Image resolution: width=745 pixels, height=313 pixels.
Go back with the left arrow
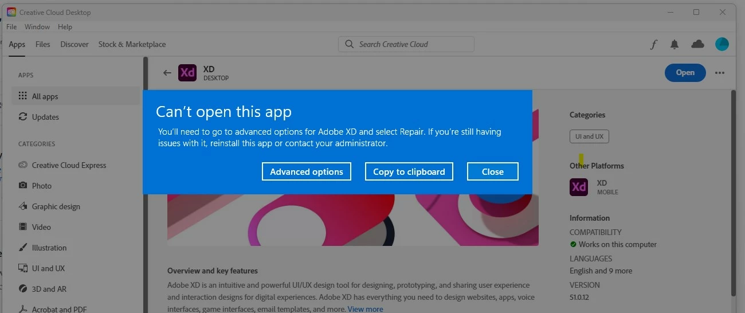point(167,73)
